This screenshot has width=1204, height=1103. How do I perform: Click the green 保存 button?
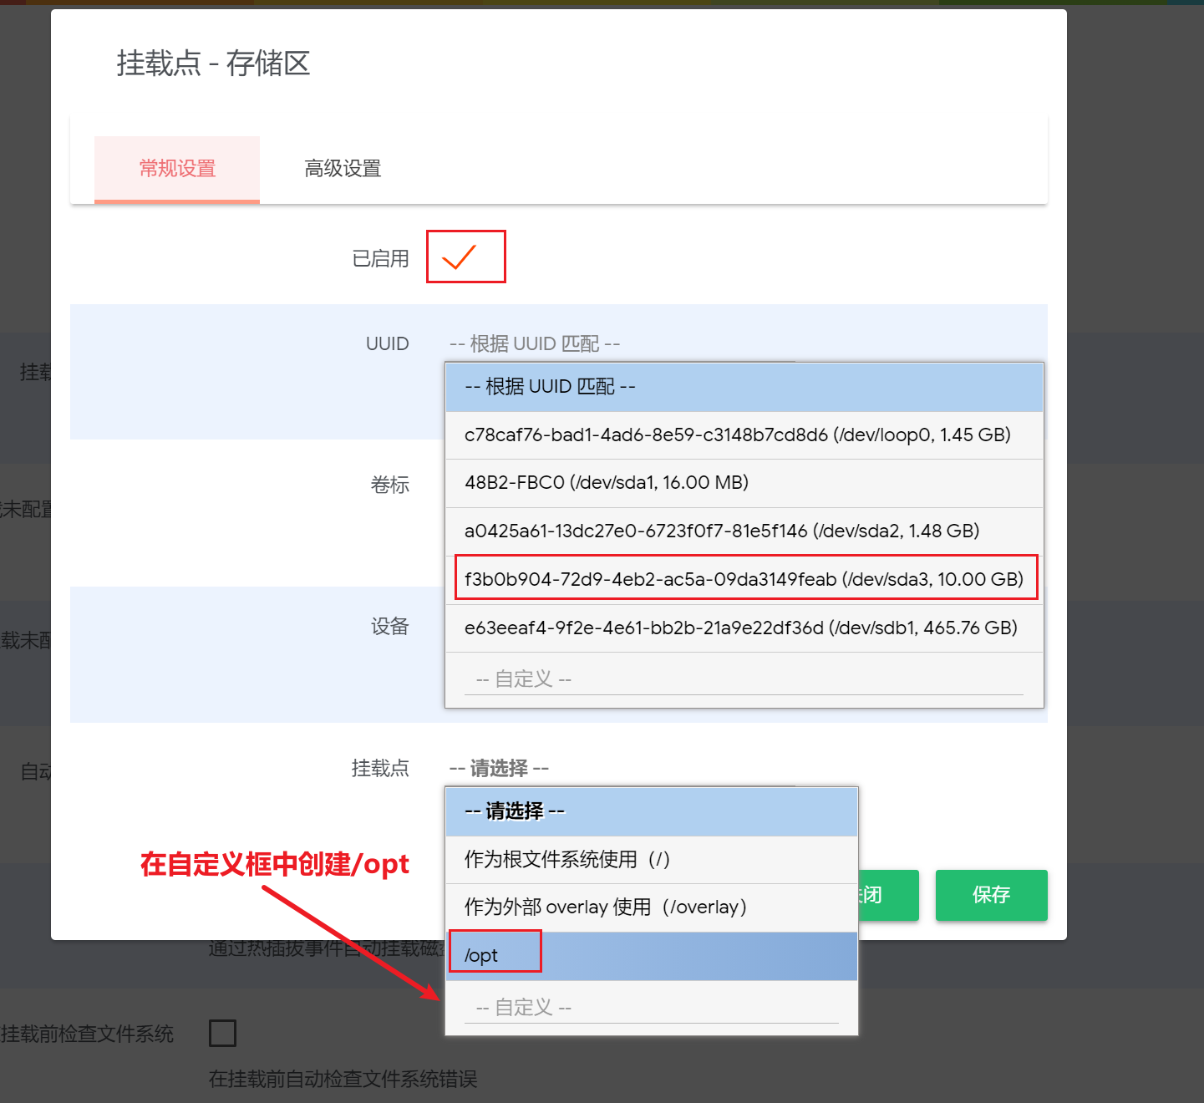[991, 895]
